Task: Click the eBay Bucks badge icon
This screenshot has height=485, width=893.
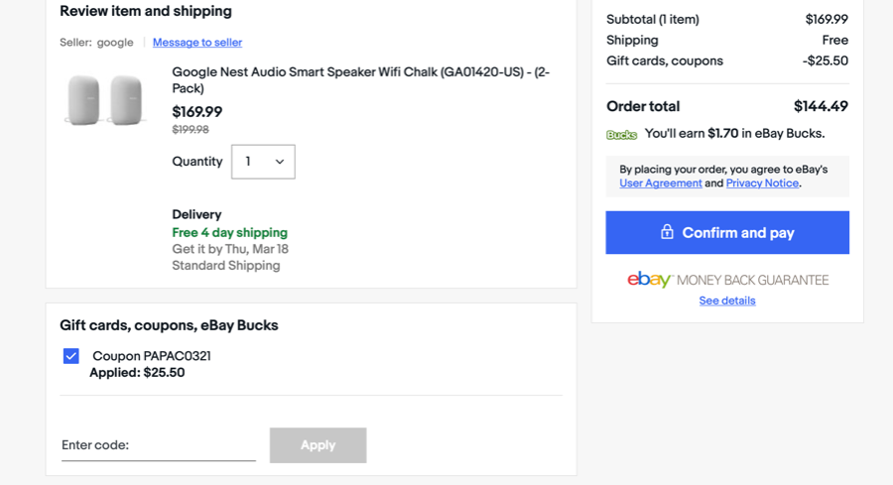Action: 621,134
